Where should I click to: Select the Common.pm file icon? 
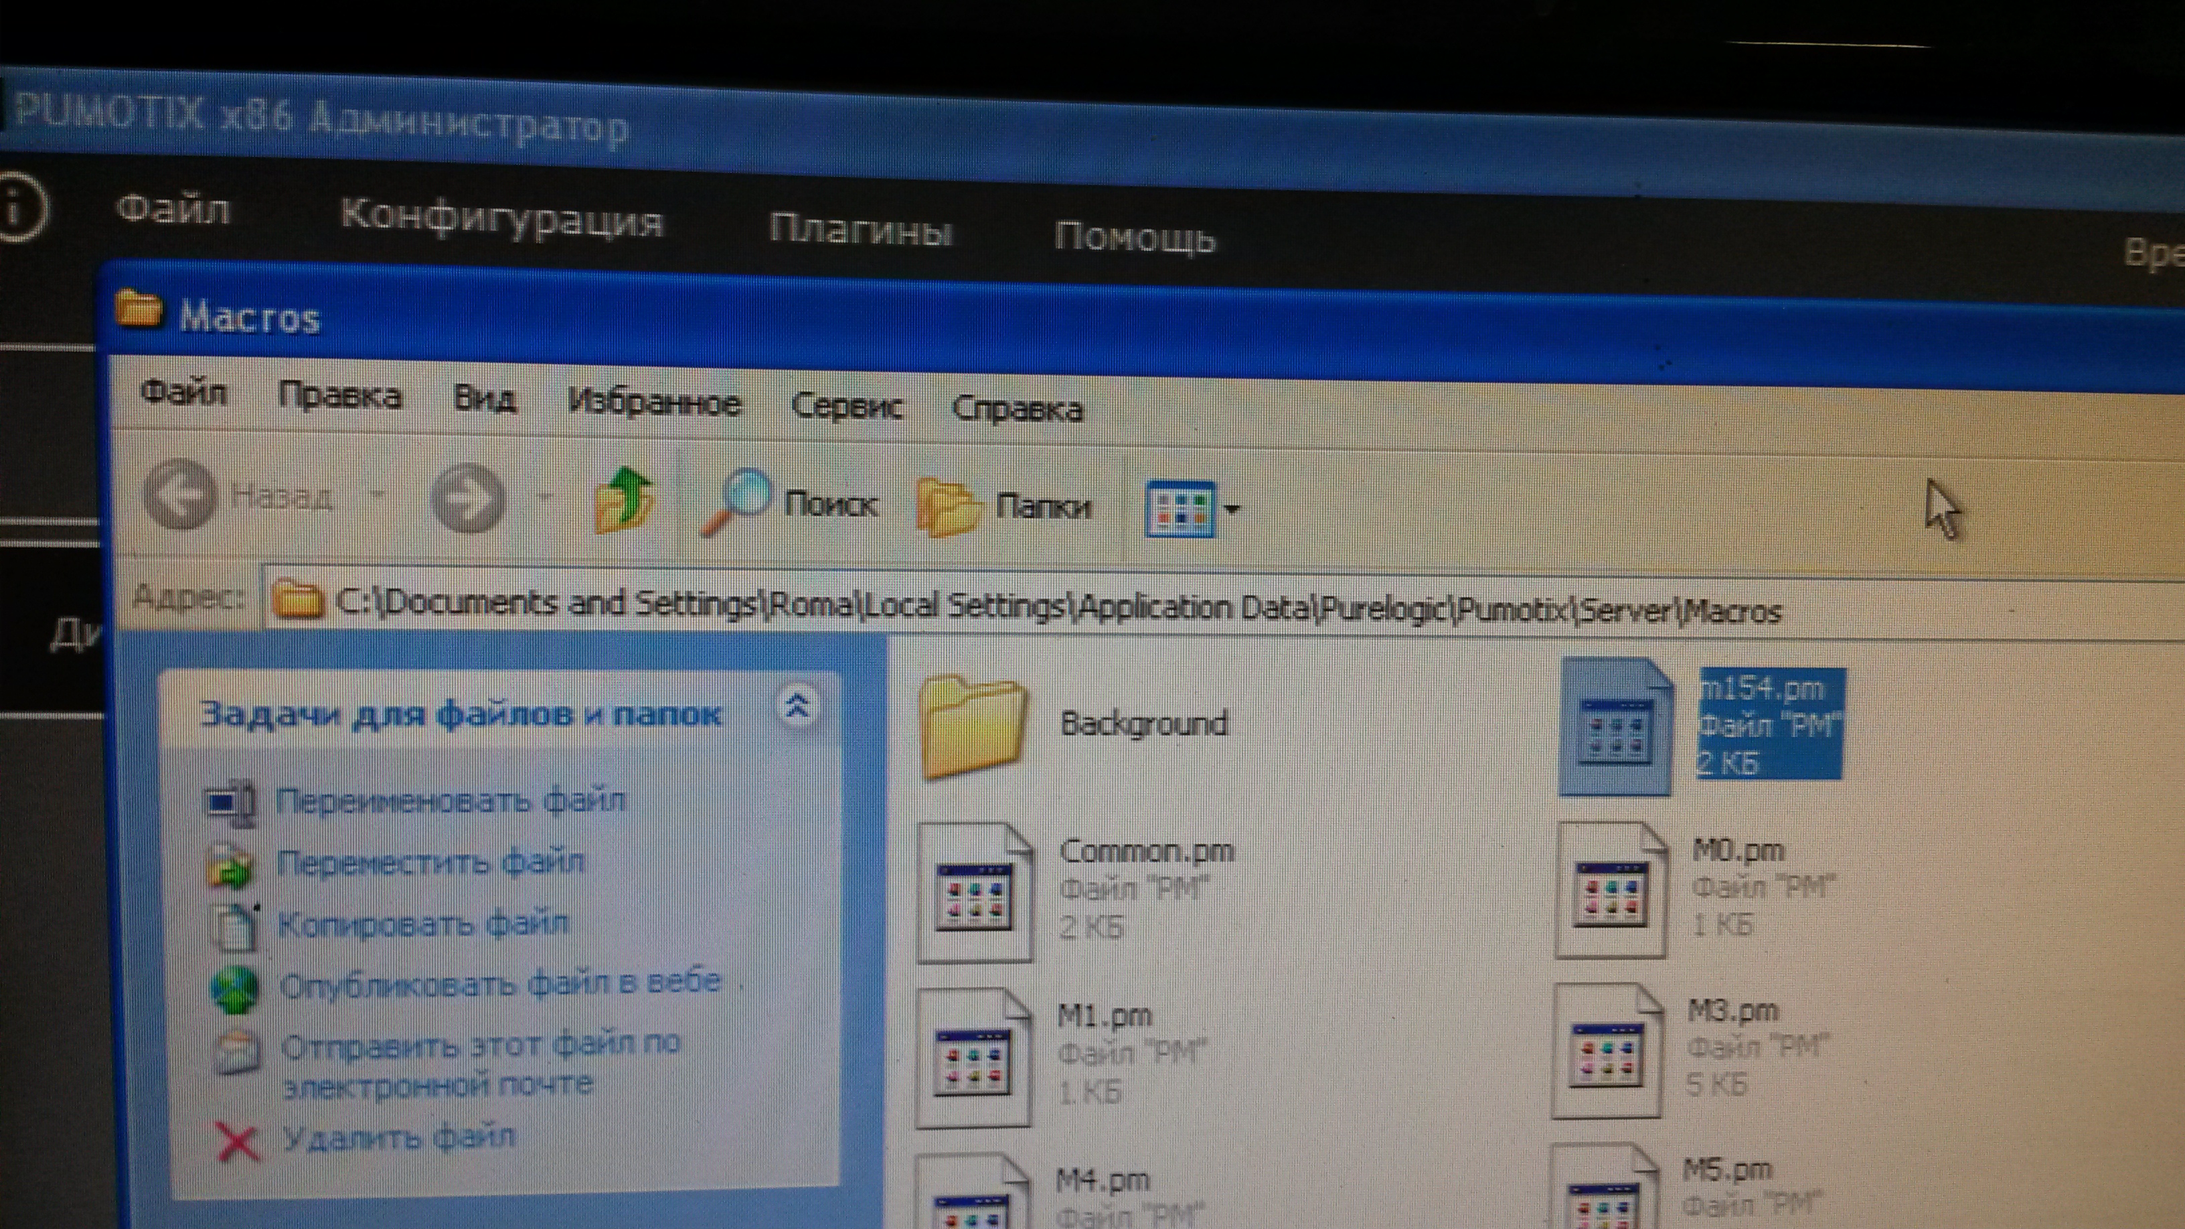point(975,893)
